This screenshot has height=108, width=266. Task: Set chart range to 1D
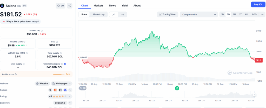coord(222,15)
